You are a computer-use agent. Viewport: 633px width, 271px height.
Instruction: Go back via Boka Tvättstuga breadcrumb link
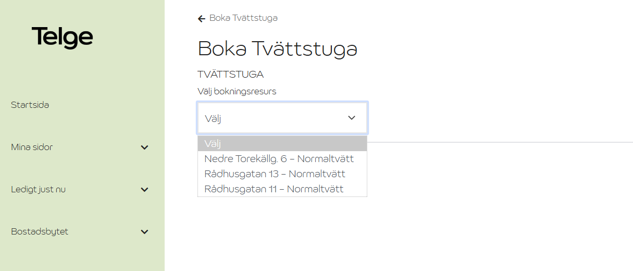(x=243, y=18)
